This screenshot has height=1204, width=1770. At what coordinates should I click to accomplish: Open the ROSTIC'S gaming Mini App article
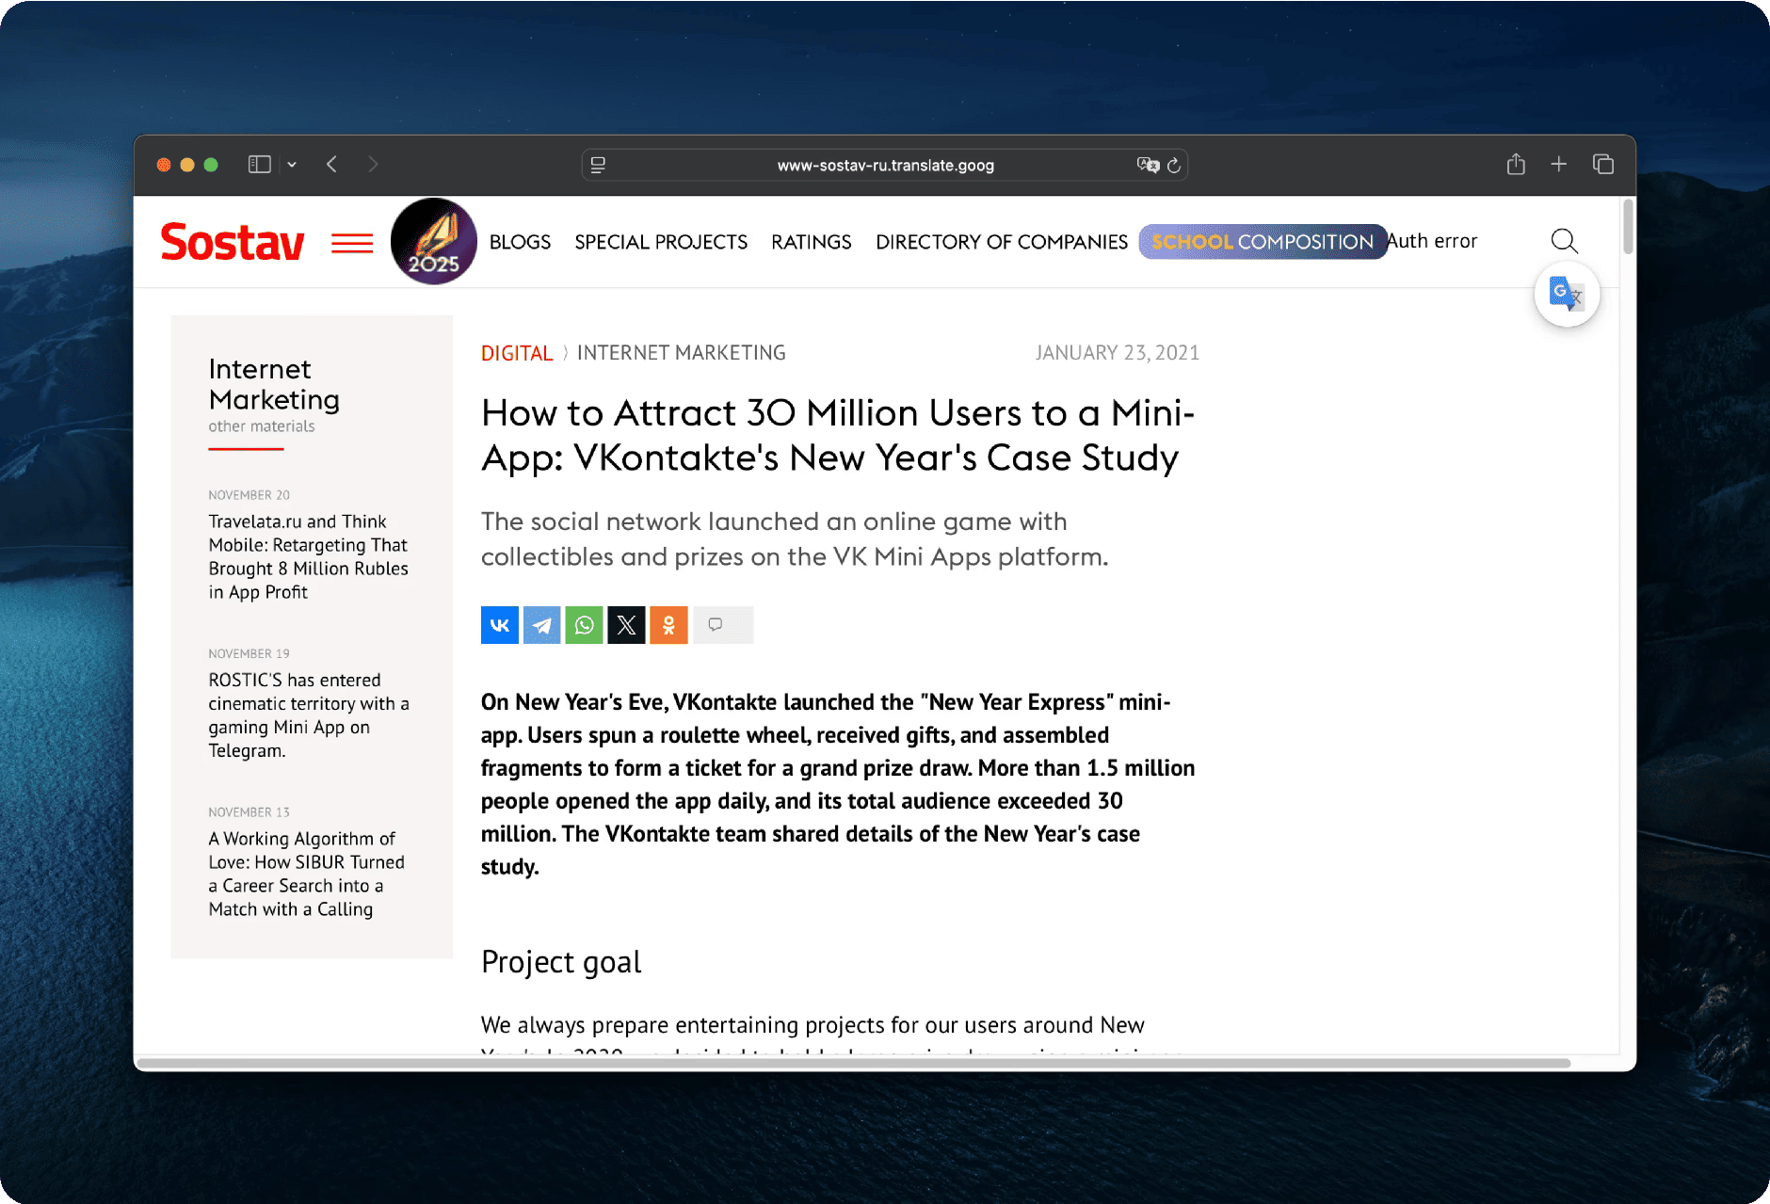pyautogui.click(x=309, y=715)
